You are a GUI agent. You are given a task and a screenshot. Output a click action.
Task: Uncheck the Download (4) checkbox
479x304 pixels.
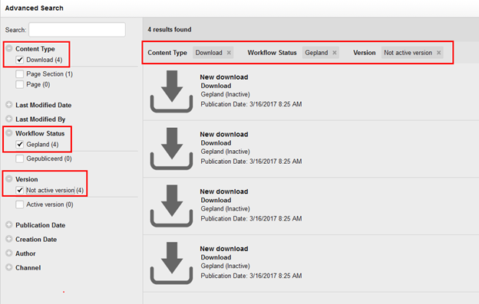[20, 60]
